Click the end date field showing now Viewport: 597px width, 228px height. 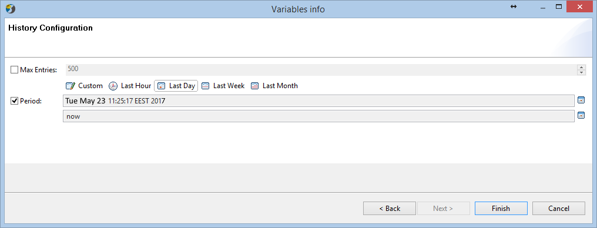click(x=318, y=116)
